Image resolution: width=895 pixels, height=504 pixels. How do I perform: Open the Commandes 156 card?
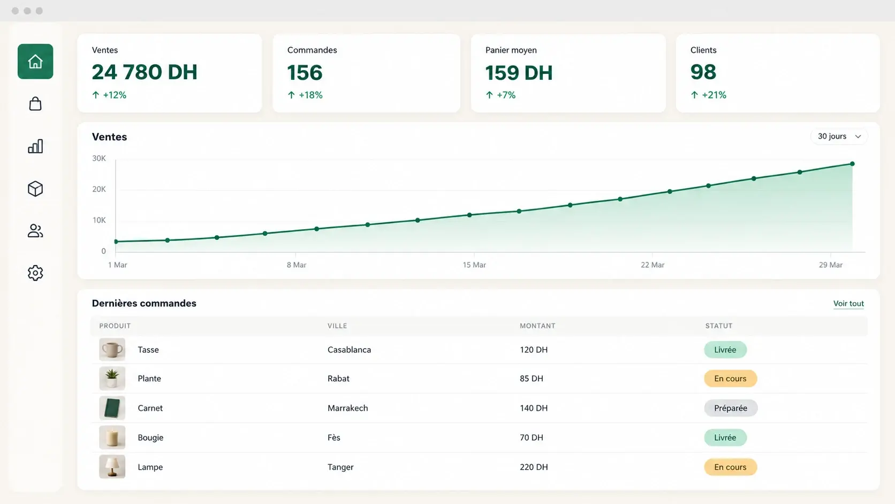[367, 73]
